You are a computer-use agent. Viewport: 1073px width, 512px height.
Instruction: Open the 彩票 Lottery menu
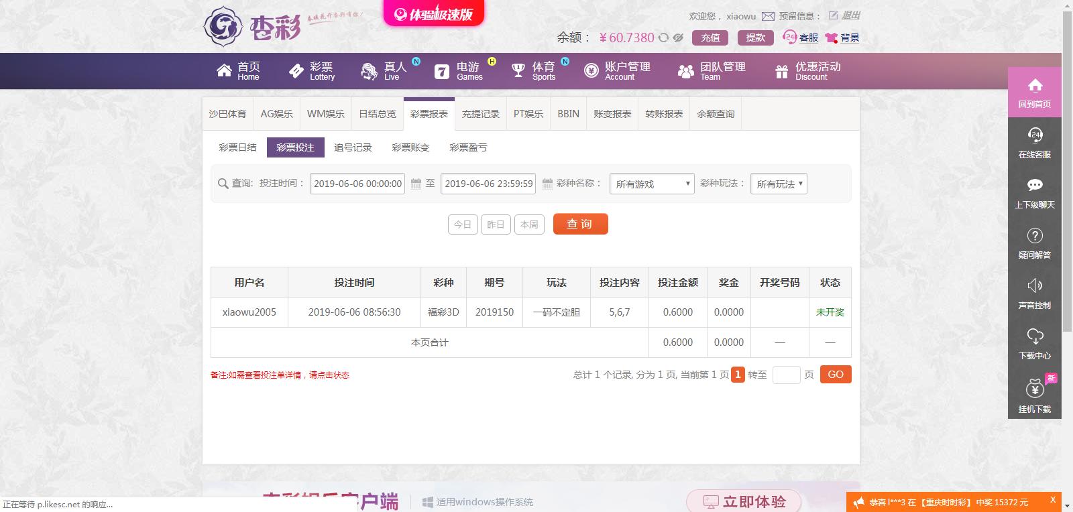(x=312, y=70)
